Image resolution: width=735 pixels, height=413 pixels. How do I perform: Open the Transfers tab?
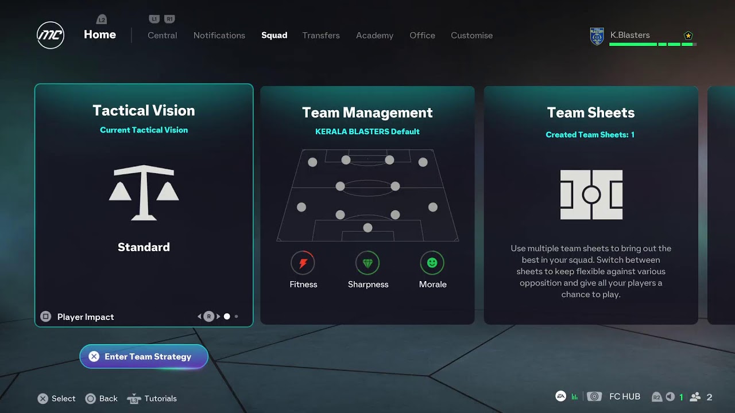(321, 36)
